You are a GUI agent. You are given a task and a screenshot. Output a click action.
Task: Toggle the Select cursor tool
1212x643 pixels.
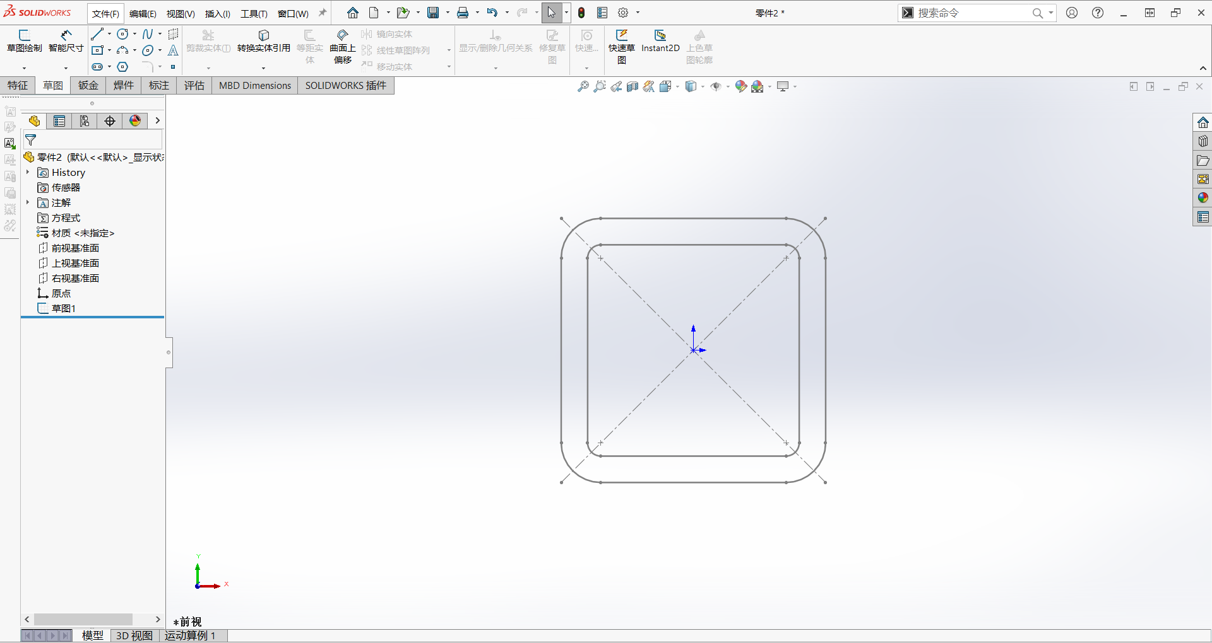coord(551,13)
